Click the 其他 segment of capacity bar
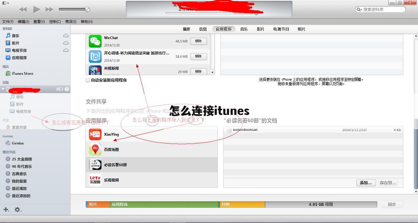Image resolution: width=418 pixels, height=223 pixels. [242, 204]
